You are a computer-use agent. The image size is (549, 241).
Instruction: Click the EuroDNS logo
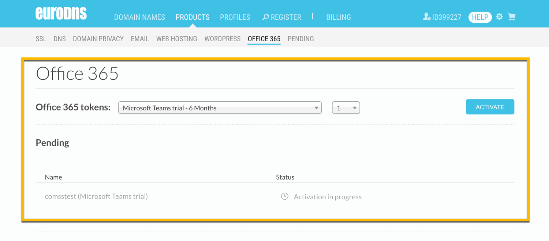(x=61, y=14)
